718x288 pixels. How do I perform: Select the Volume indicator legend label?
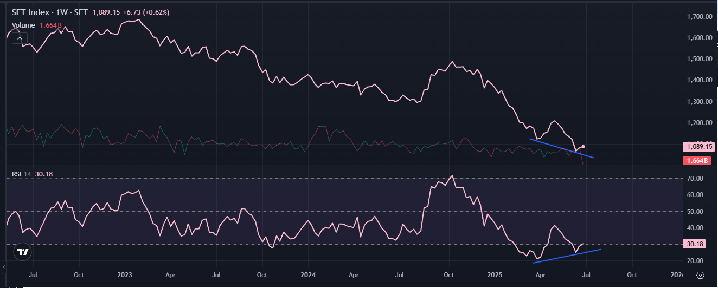pos(23,25)
